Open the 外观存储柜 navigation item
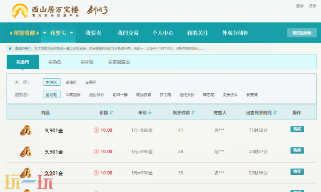This screenshot has height=192, width=321. click(235, 33)
